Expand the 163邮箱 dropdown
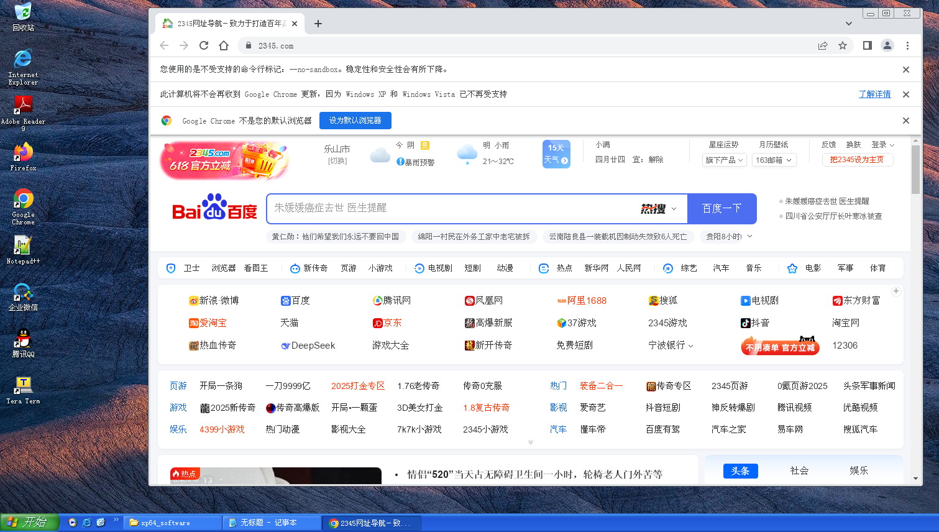 [x=774, y=160]
